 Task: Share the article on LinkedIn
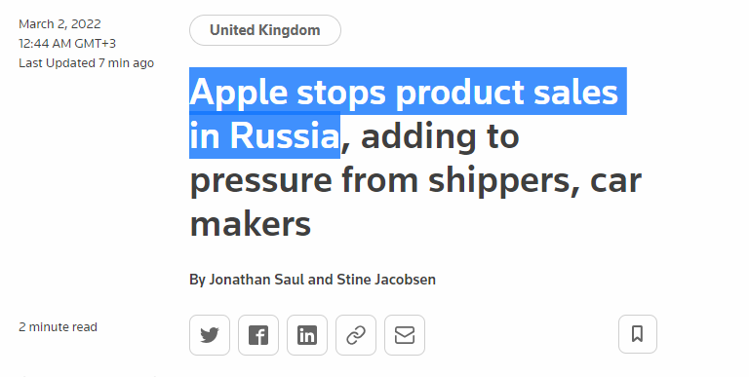click(x=307, y=335)
